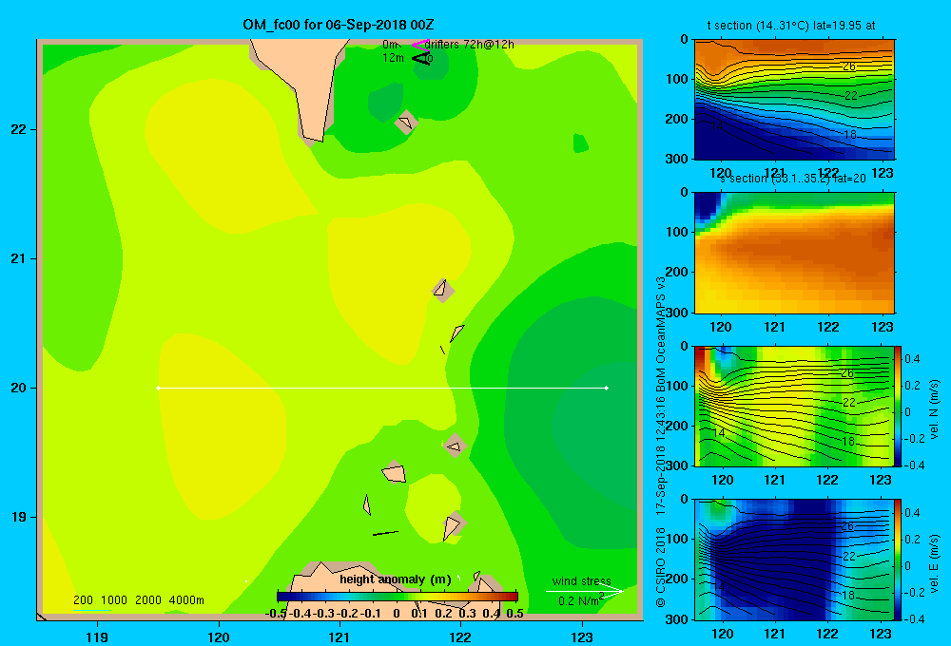
Task: Click the small island near 21.8N east of Taiwan
Action: point(406,122)
